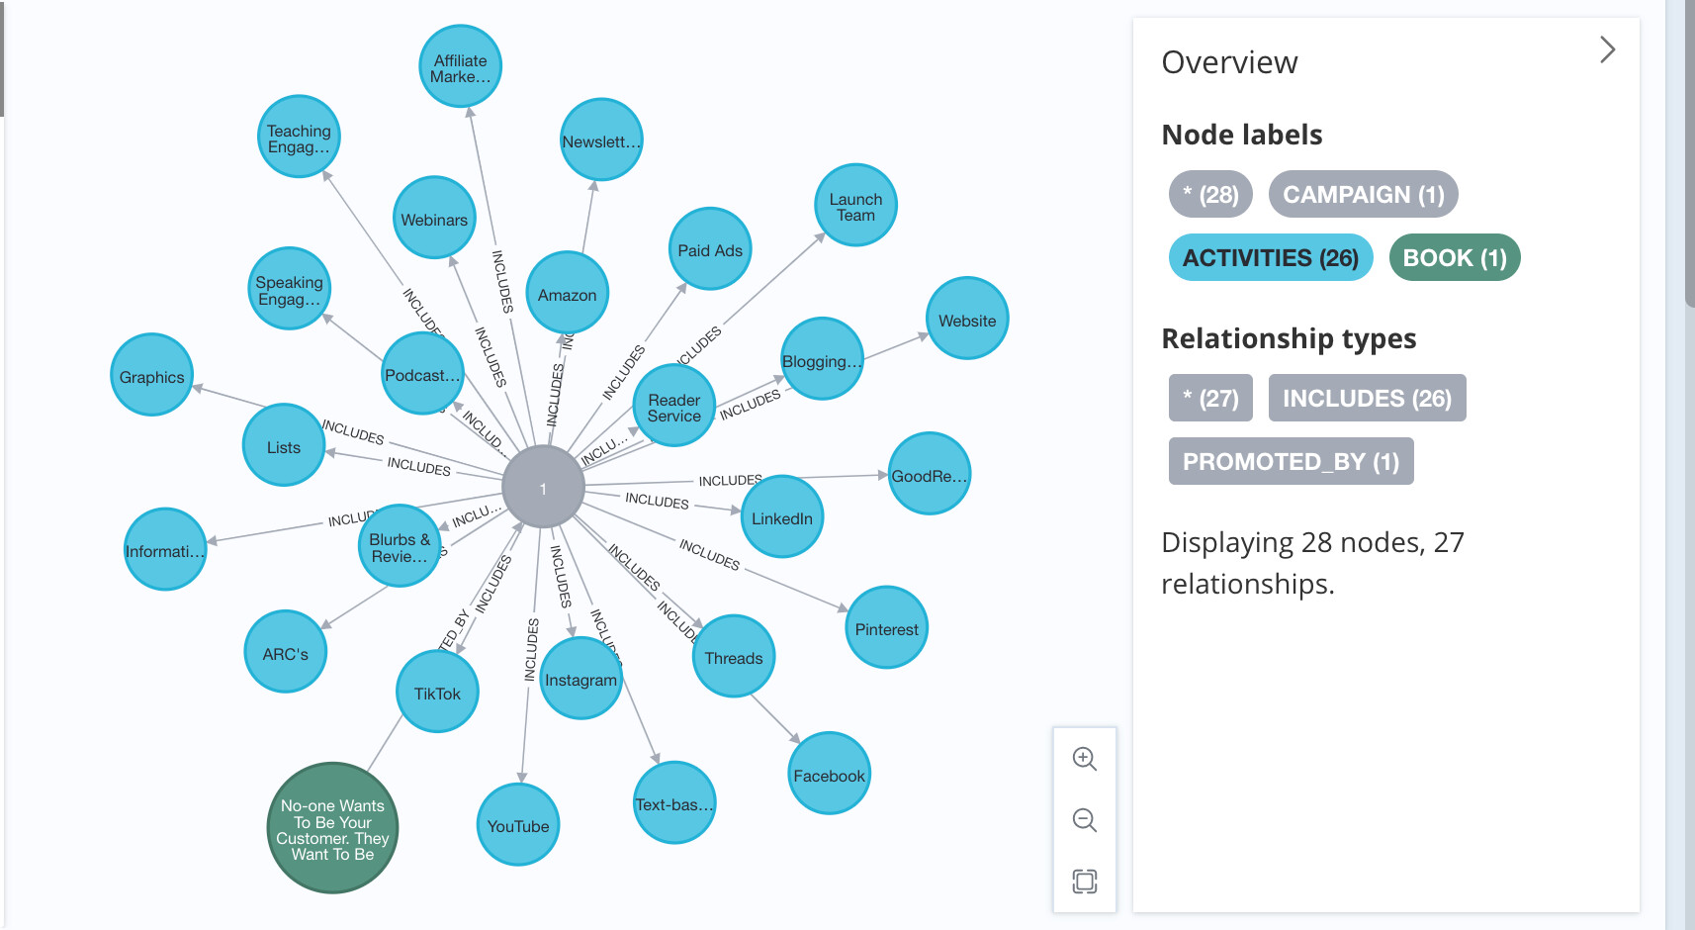Select the Amazon node in the graph
The height and width of the screenshot is (930, 1695).
pos(567,293)
